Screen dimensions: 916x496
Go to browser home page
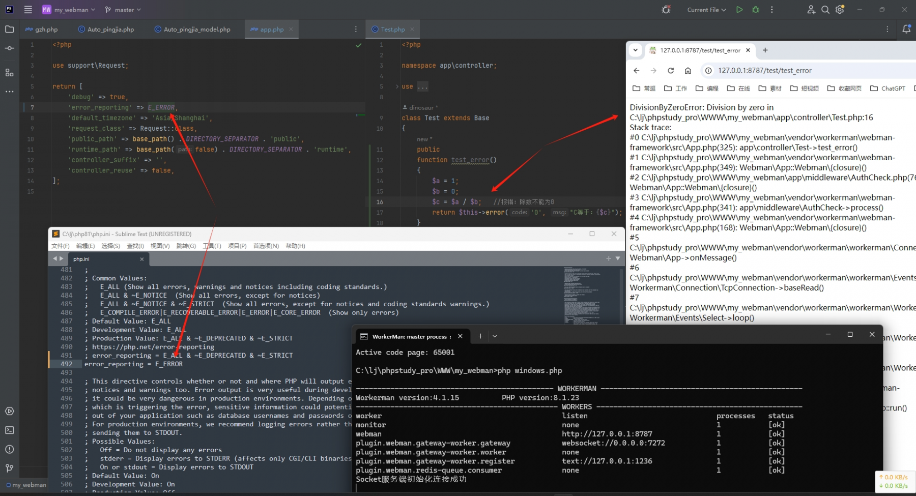coord(688,71)
